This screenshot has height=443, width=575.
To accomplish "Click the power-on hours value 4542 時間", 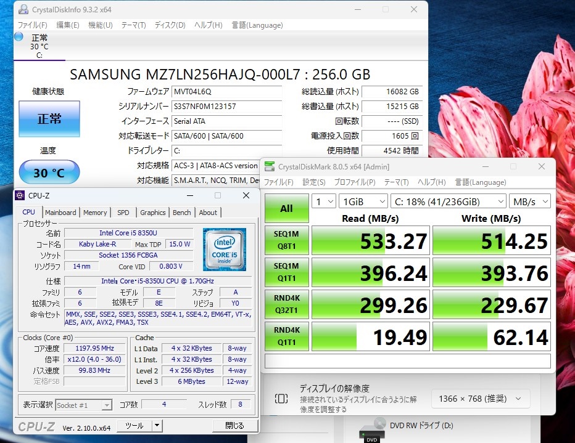I will pos(392,150).
